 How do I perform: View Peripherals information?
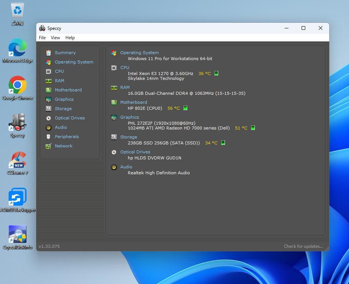pos(67,137)
